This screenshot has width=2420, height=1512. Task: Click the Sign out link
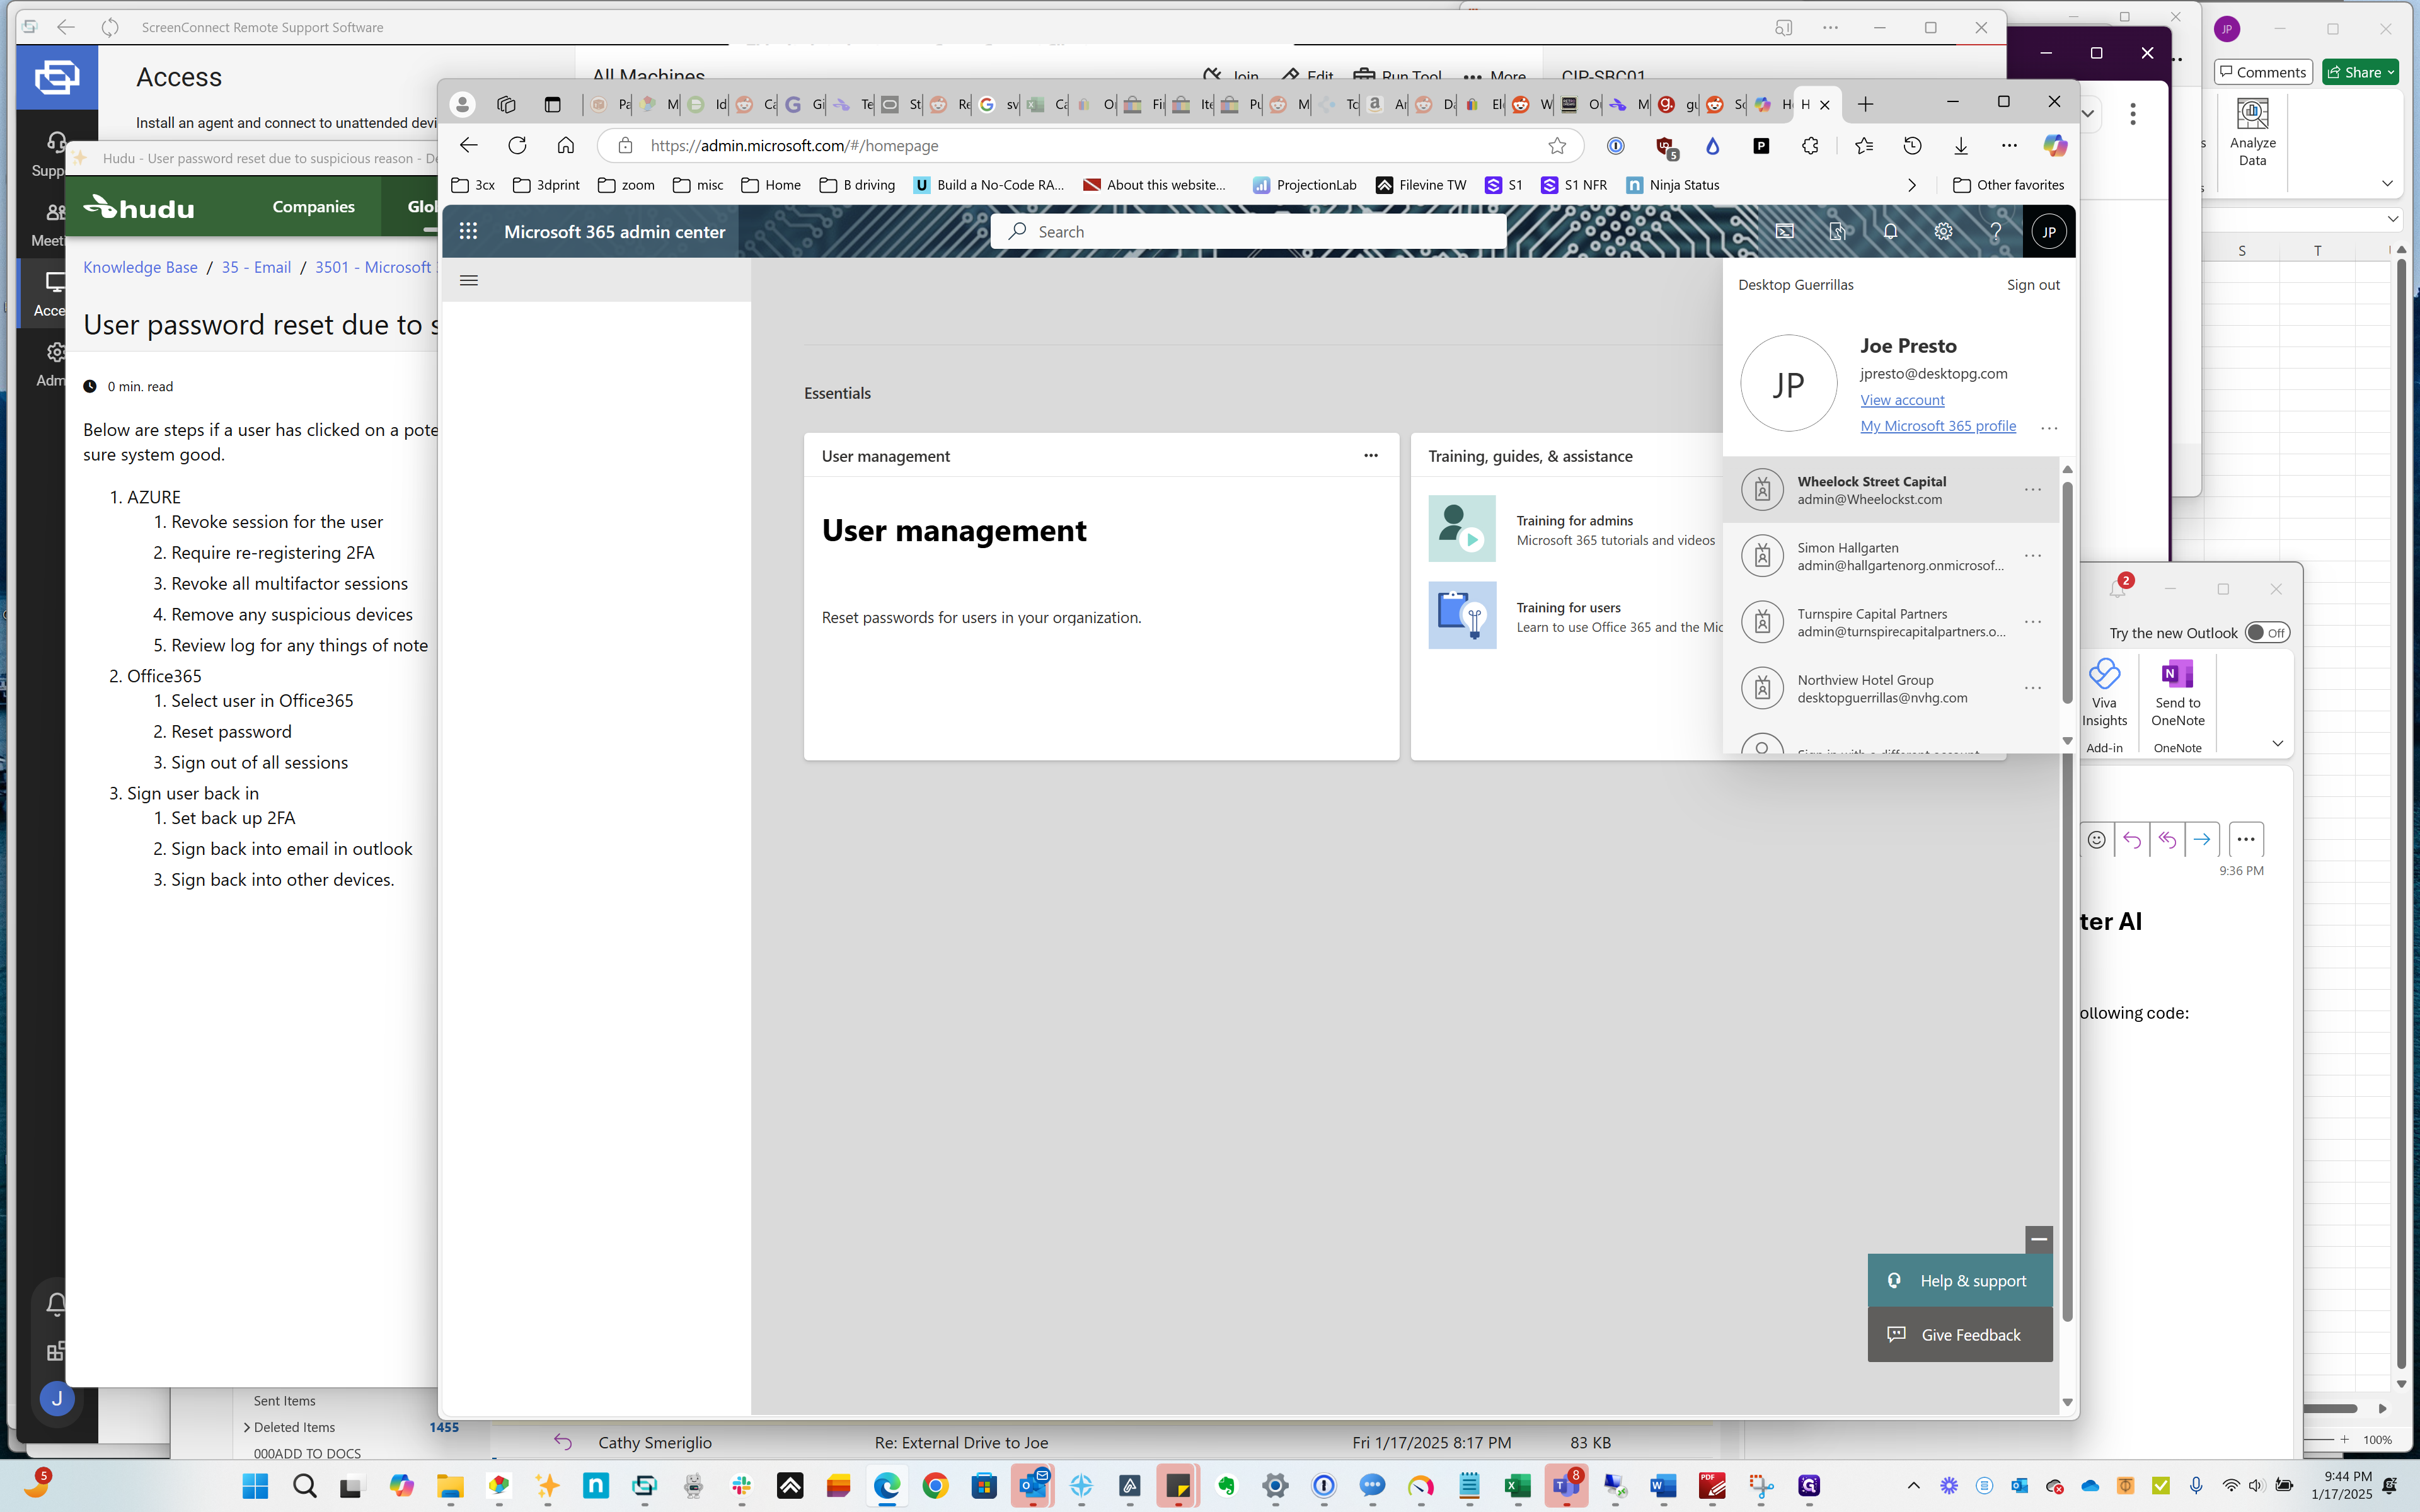click(2033, 285)
